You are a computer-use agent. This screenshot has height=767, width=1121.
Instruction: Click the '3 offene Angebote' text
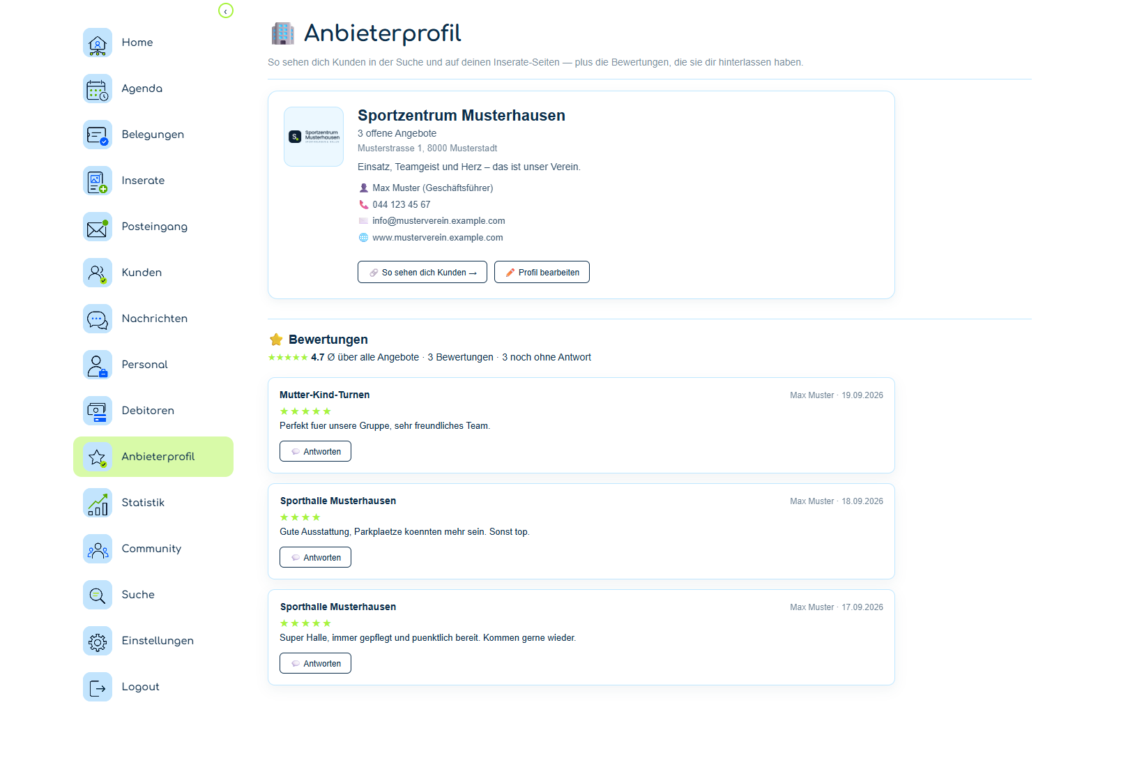pos(397,133)
